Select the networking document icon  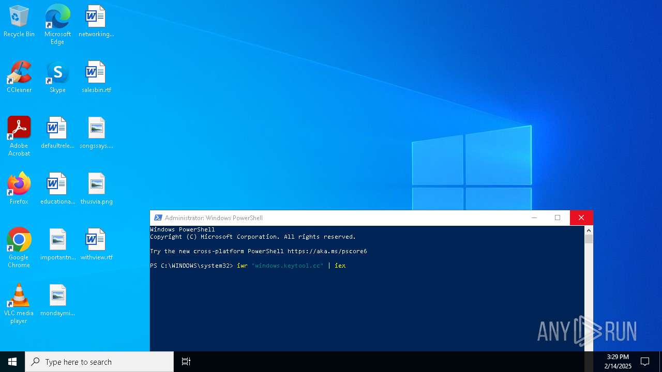tap(96, 22)
